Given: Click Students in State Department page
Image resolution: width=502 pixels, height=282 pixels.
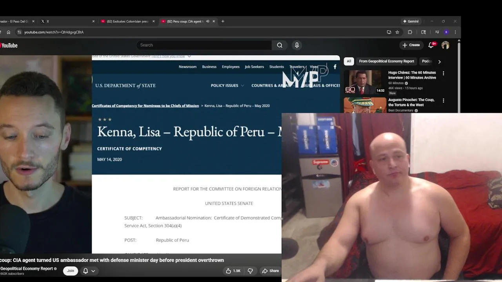Looking at the screenshot, I should (x=276, y=67).
